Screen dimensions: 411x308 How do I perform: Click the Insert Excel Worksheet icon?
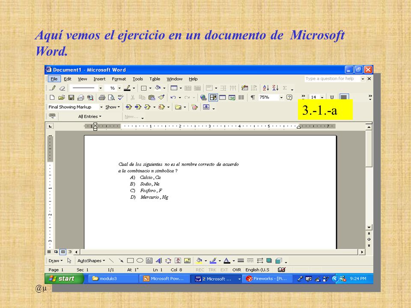pyautogui.click(x=232, y=98)
